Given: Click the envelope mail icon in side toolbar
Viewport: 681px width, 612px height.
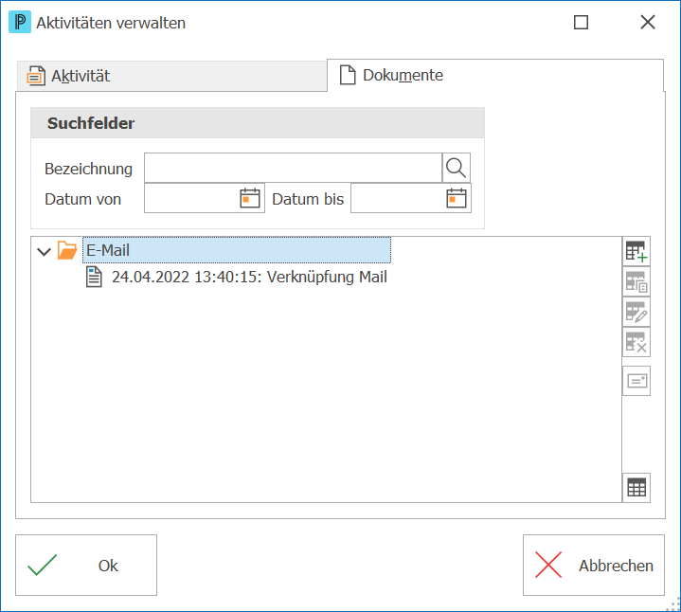Looking at the screenshot, I should pos(636,381).
